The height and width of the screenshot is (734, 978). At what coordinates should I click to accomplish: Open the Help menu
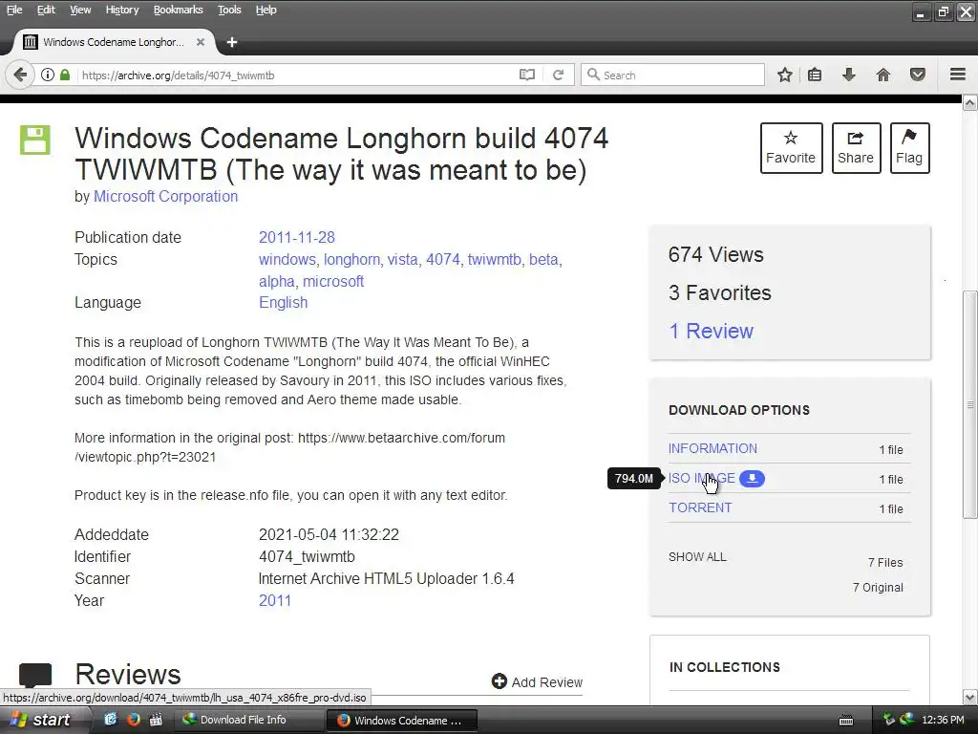[x=266, y=10]
